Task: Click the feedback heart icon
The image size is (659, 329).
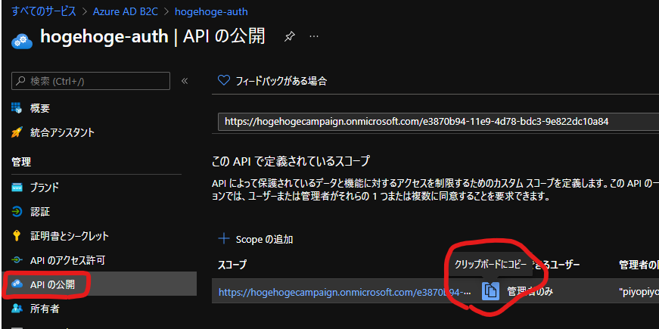Action: (224, 80)
